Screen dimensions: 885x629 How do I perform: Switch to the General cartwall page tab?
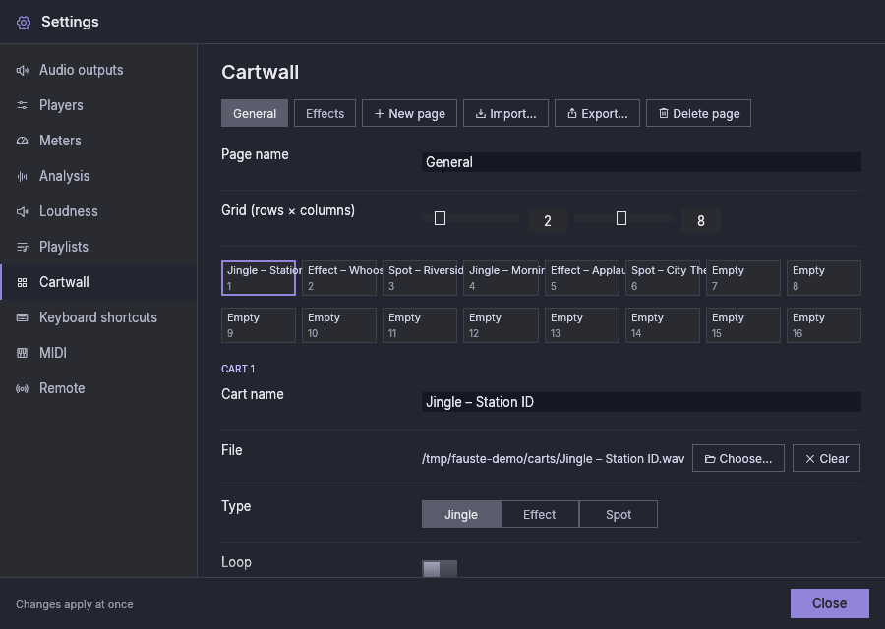pos(255,113)
